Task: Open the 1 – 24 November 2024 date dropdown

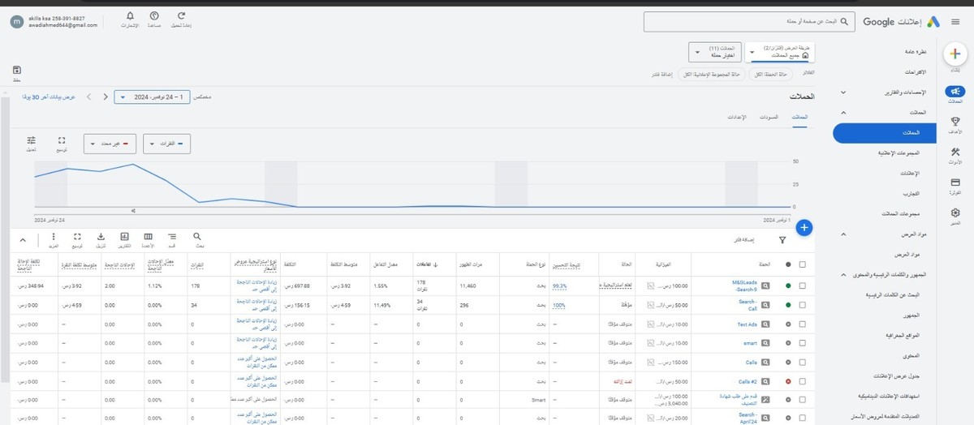Action: click(153, 97)
